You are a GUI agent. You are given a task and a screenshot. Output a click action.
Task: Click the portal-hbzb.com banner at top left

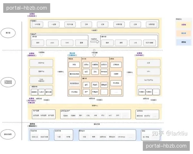(27, 8)
